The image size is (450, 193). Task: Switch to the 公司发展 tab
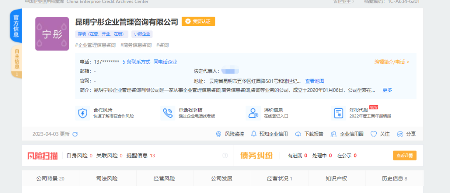coord(222,179)
